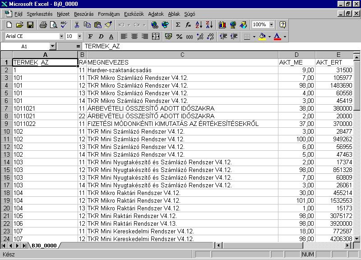Apply comma style 000 icon

(190, 37)
